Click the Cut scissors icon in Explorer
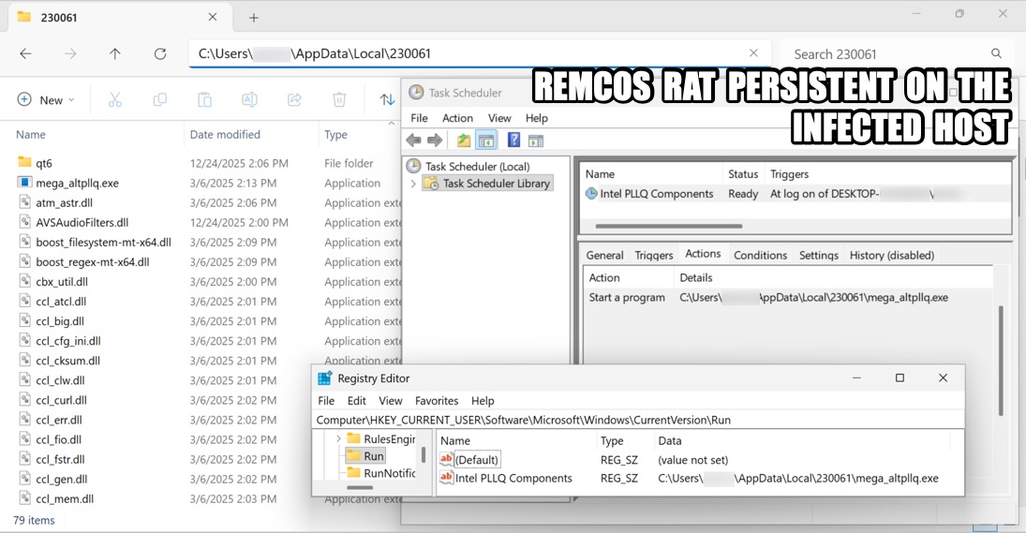 pyautogui.click(x=114, y=99)
